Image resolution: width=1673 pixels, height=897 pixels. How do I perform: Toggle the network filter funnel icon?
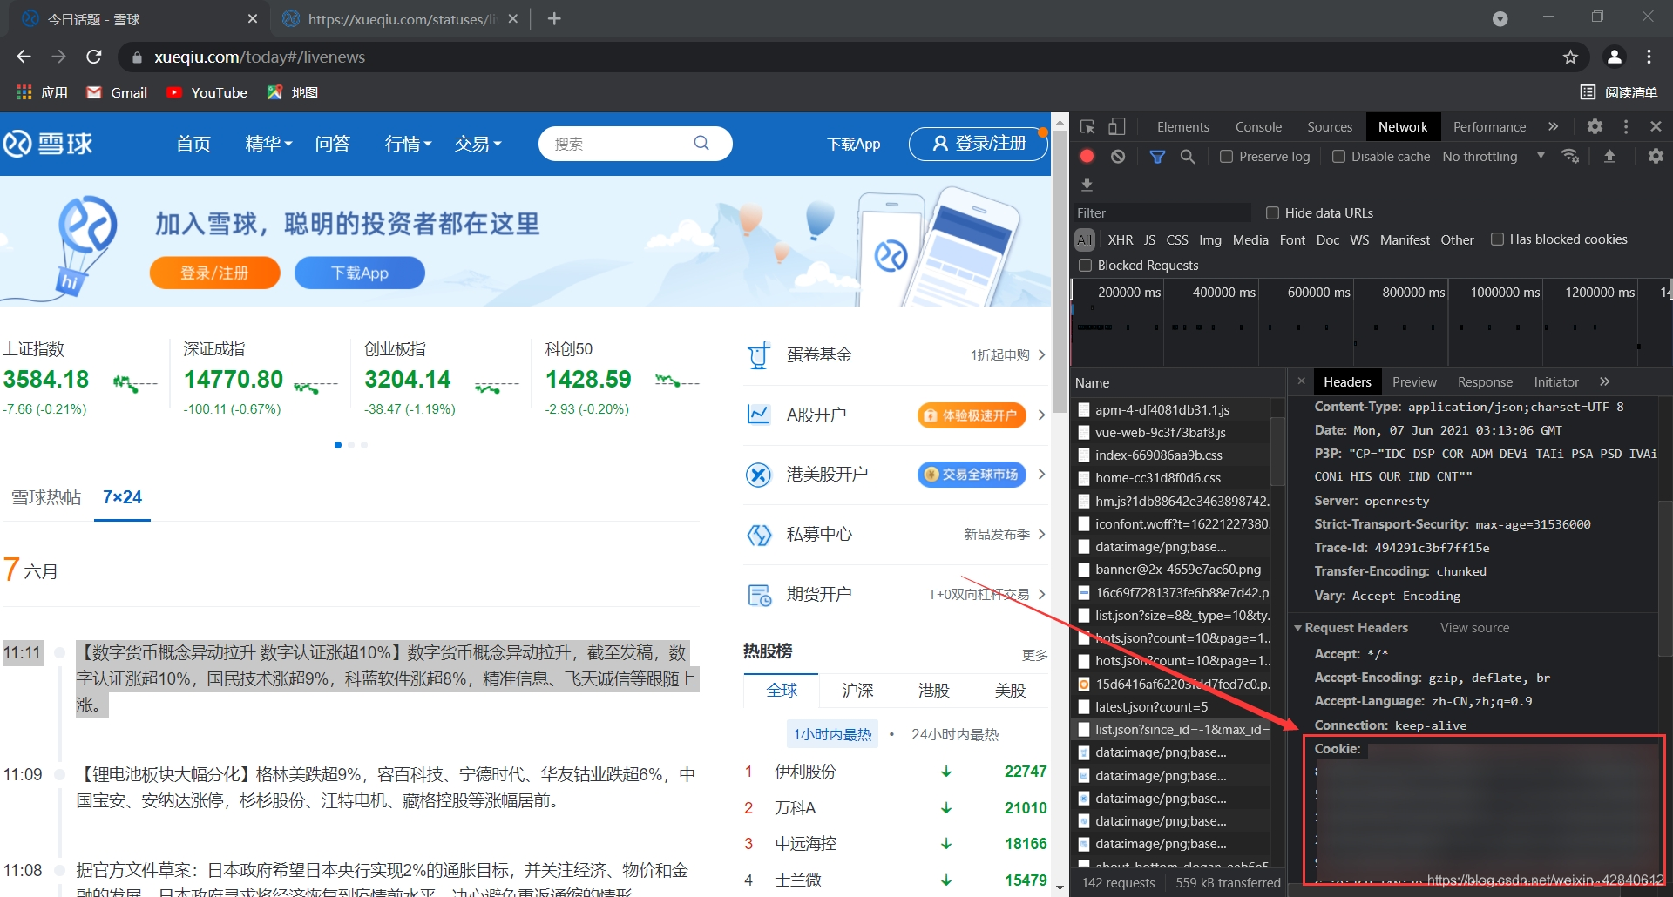1157,157
